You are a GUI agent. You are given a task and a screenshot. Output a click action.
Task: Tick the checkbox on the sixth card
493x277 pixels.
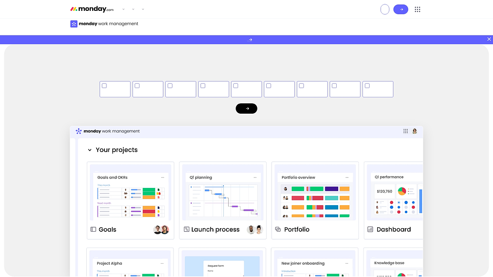(269, 86)
